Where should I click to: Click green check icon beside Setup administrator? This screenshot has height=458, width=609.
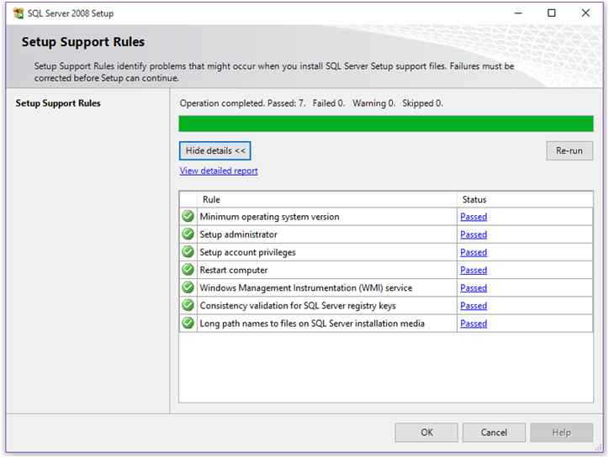(x=188, y=234)
